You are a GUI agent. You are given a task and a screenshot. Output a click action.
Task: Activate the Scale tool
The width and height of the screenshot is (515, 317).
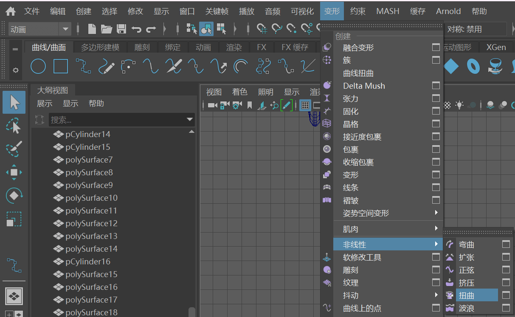pyautogui.click(x=14, y=219)
